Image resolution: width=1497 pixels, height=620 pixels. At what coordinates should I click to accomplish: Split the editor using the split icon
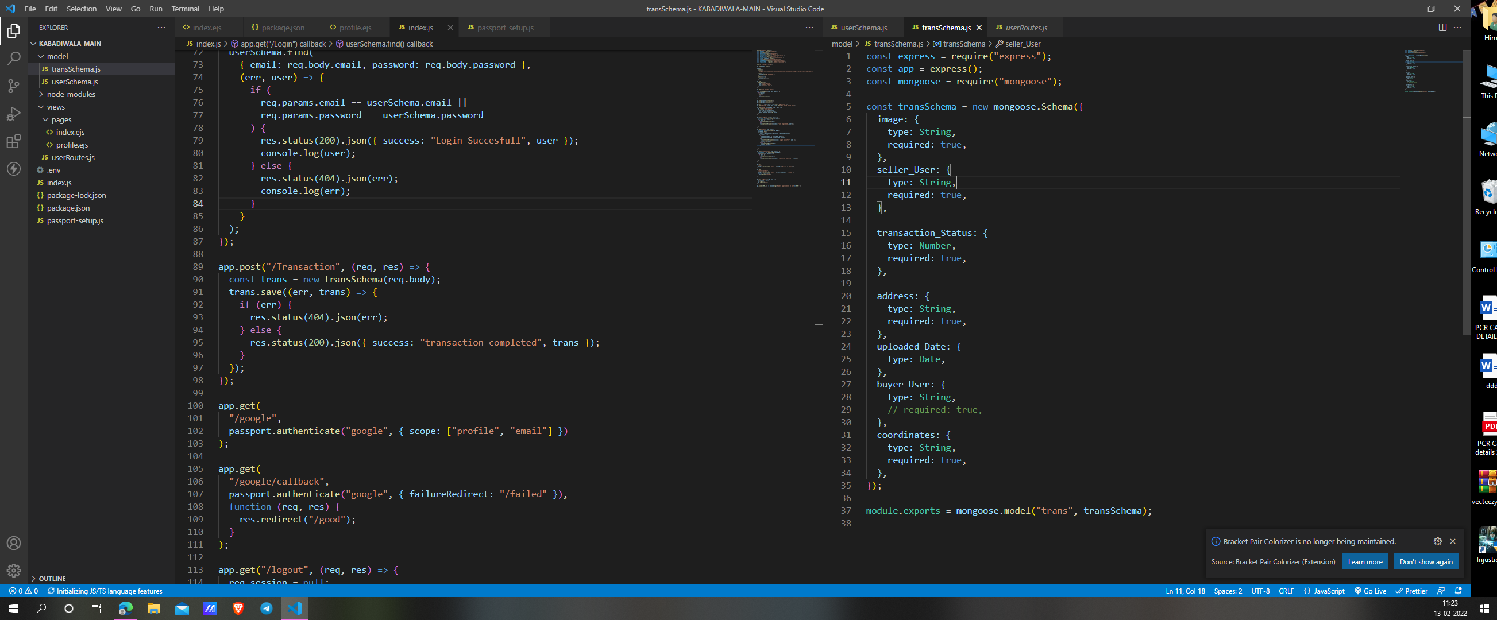point(1442,28)
